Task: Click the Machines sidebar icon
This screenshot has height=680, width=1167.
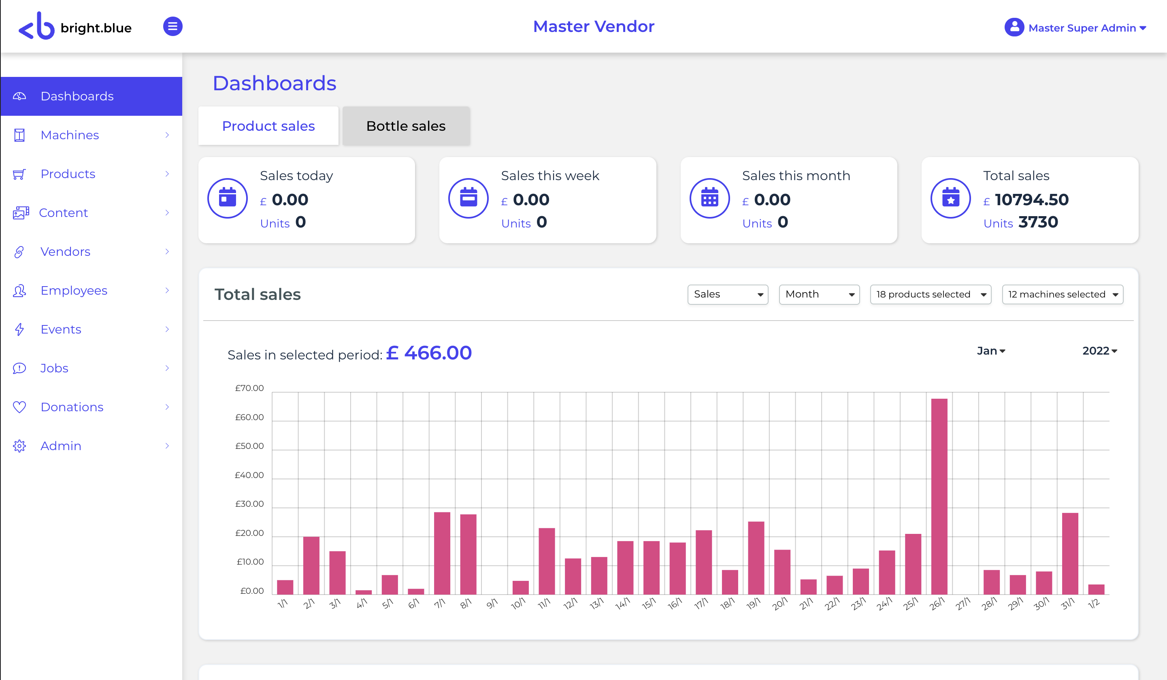Action: click(19, 135)
